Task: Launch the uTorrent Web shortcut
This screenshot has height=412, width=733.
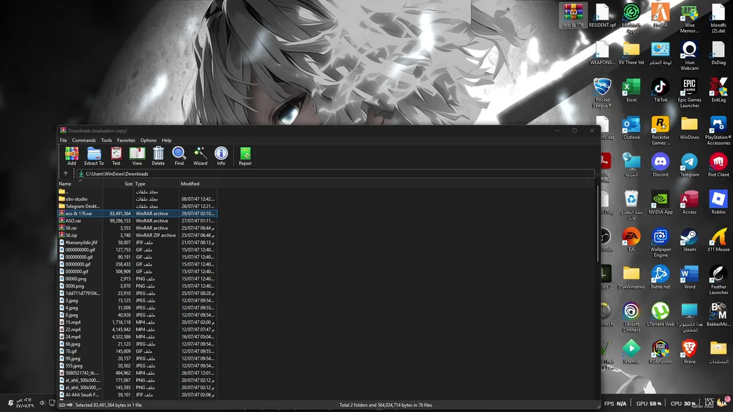Action: point(660,314)
